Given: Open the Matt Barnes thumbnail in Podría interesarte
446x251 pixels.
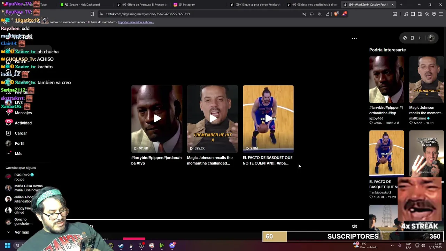Looking at the screenshot, I should pyautogui.click(x=426, y=80).
